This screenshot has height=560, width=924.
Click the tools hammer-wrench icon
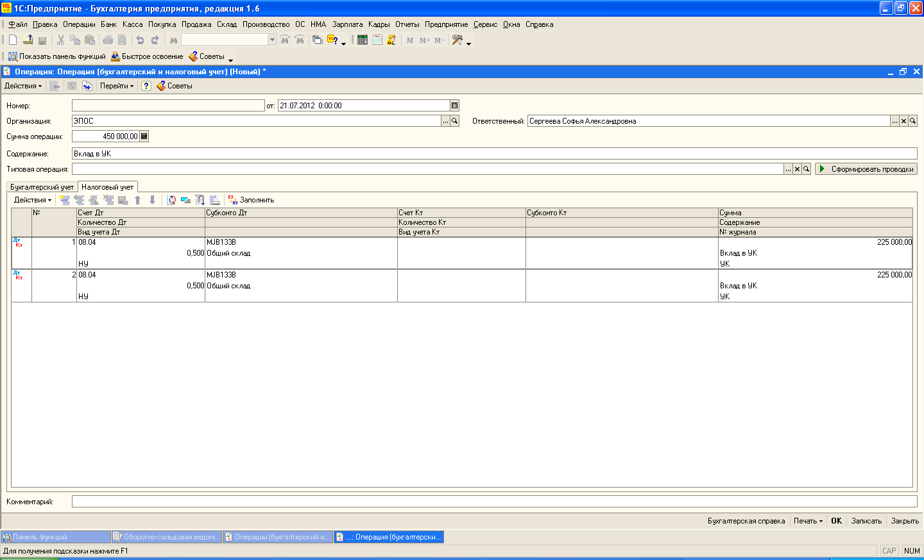tap(458, 40)
